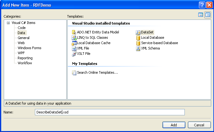Click the LINQ to SQL Classes icon
The height and width of the screenshot is (132, 214).
coord(74,38)
